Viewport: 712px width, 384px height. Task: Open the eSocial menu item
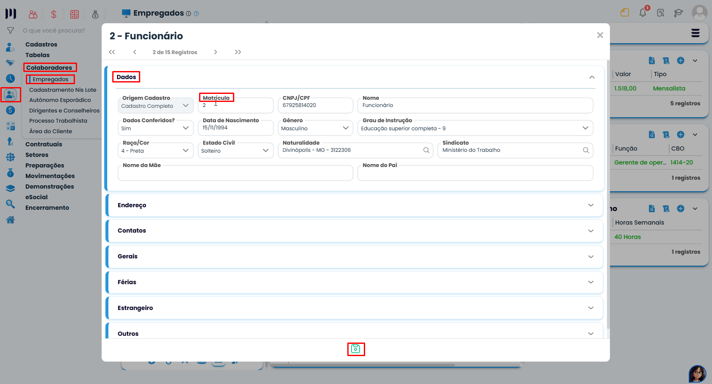(36, 197)
